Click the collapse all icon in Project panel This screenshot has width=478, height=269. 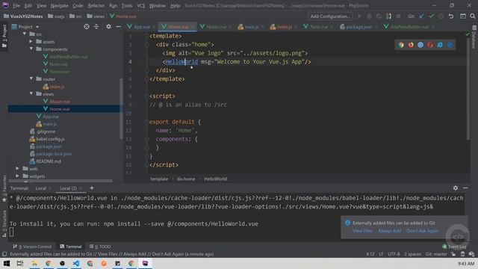tap(96, 27)
